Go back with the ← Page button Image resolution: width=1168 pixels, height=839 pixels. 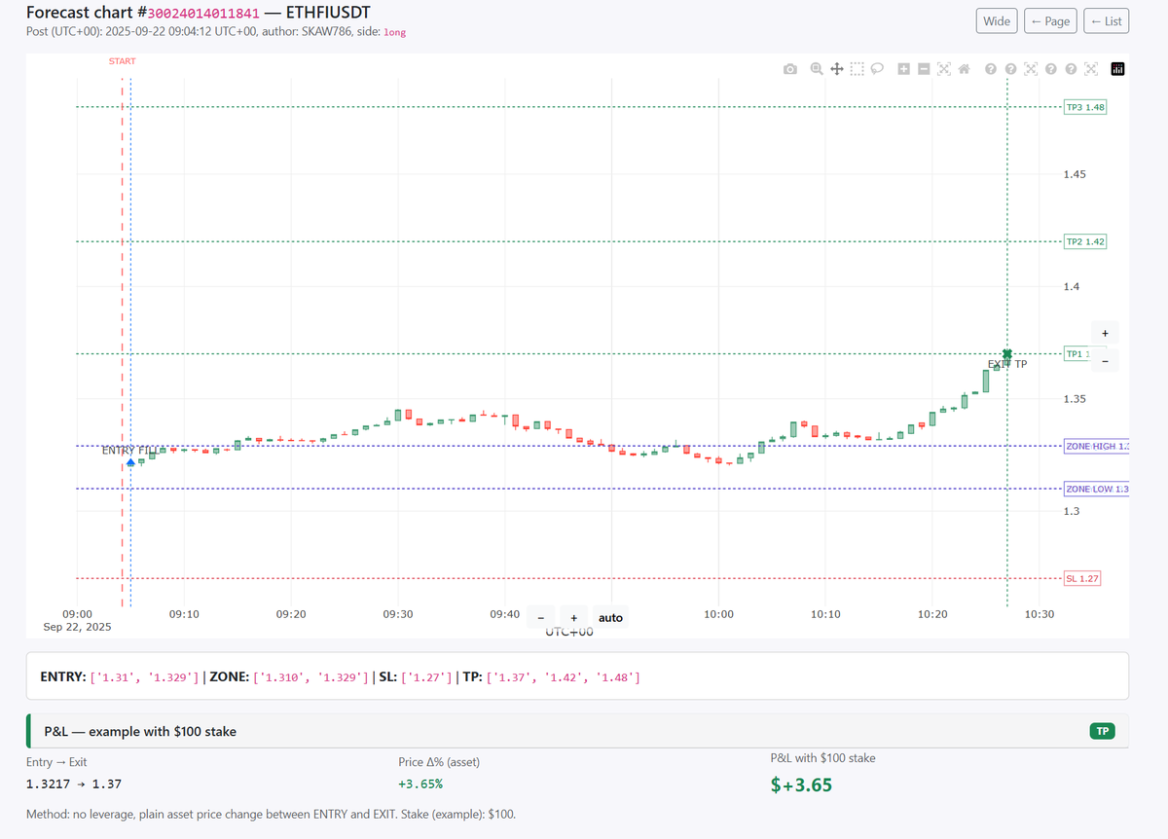1050,20
